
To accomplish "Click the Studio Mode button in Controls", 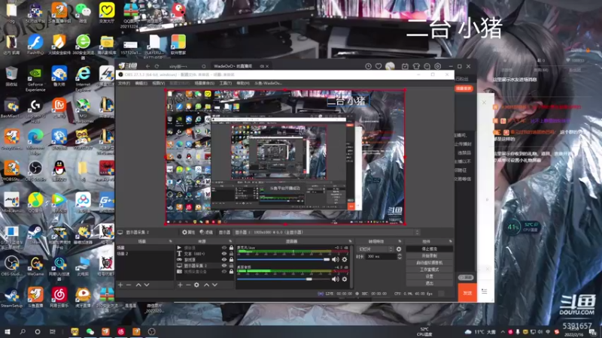I will coord(429,270).
